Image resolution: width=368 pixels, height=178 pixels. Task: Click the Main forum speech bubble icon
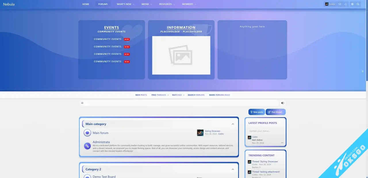(x=87, y=133)
